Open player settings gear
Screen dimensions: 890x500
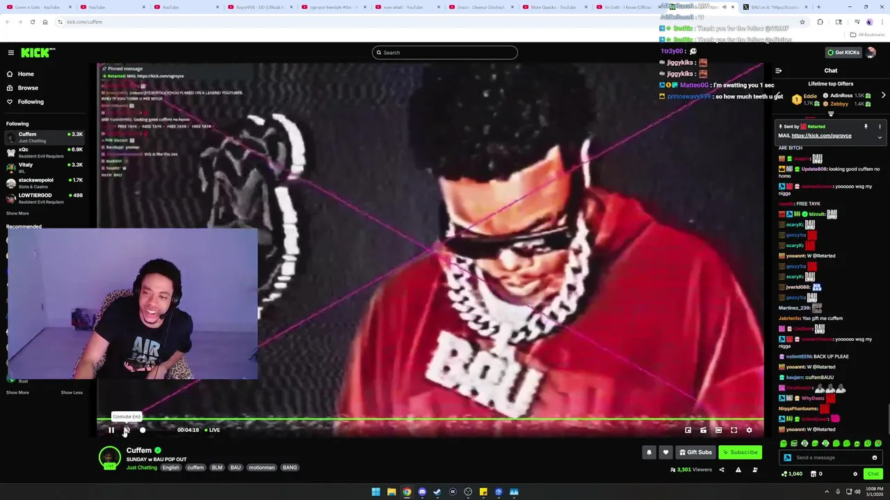pyautogui.click(x=749, y=430)
